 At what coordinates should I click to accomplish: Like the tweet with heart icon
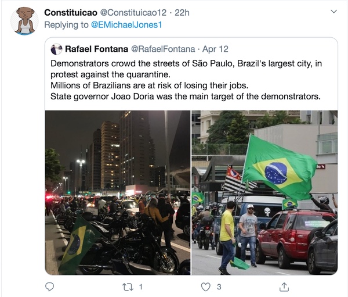tap(206, 287)
